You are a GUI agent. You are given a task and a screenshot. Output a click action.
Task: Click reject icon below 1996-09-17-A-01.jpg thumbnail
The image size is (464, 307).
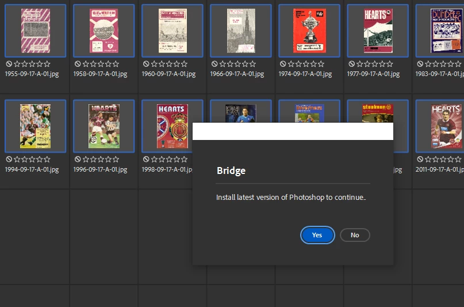click(78, 159)
